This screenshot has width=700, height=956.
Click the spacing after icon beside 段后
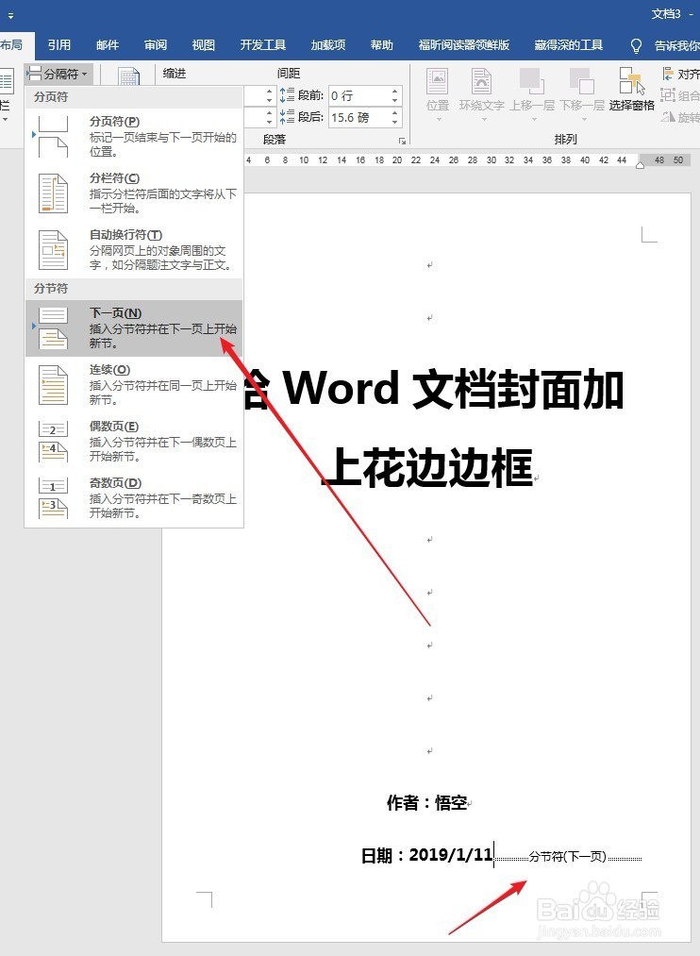[287, 116]
